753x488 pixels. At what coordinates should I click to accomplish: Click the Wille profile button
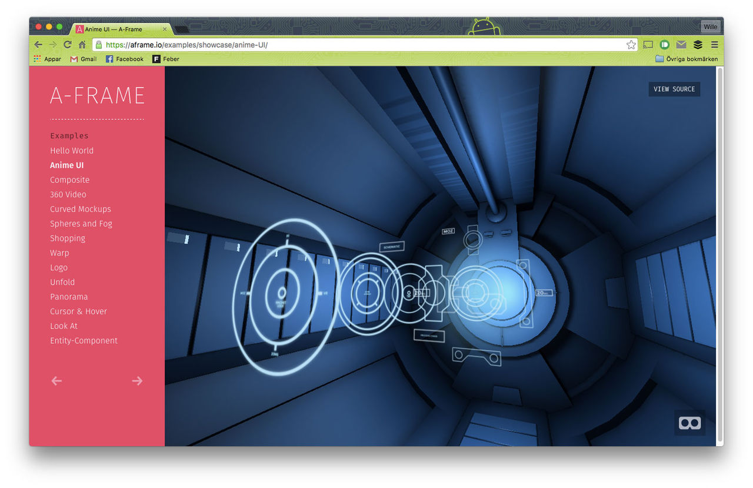710,26
